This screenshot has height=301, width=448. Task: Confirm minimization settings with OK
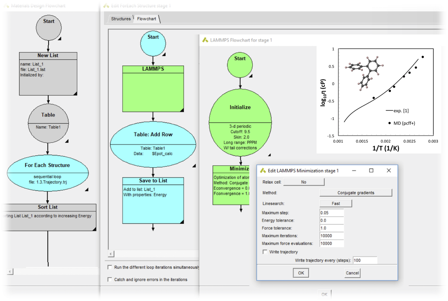coord(301,273)
